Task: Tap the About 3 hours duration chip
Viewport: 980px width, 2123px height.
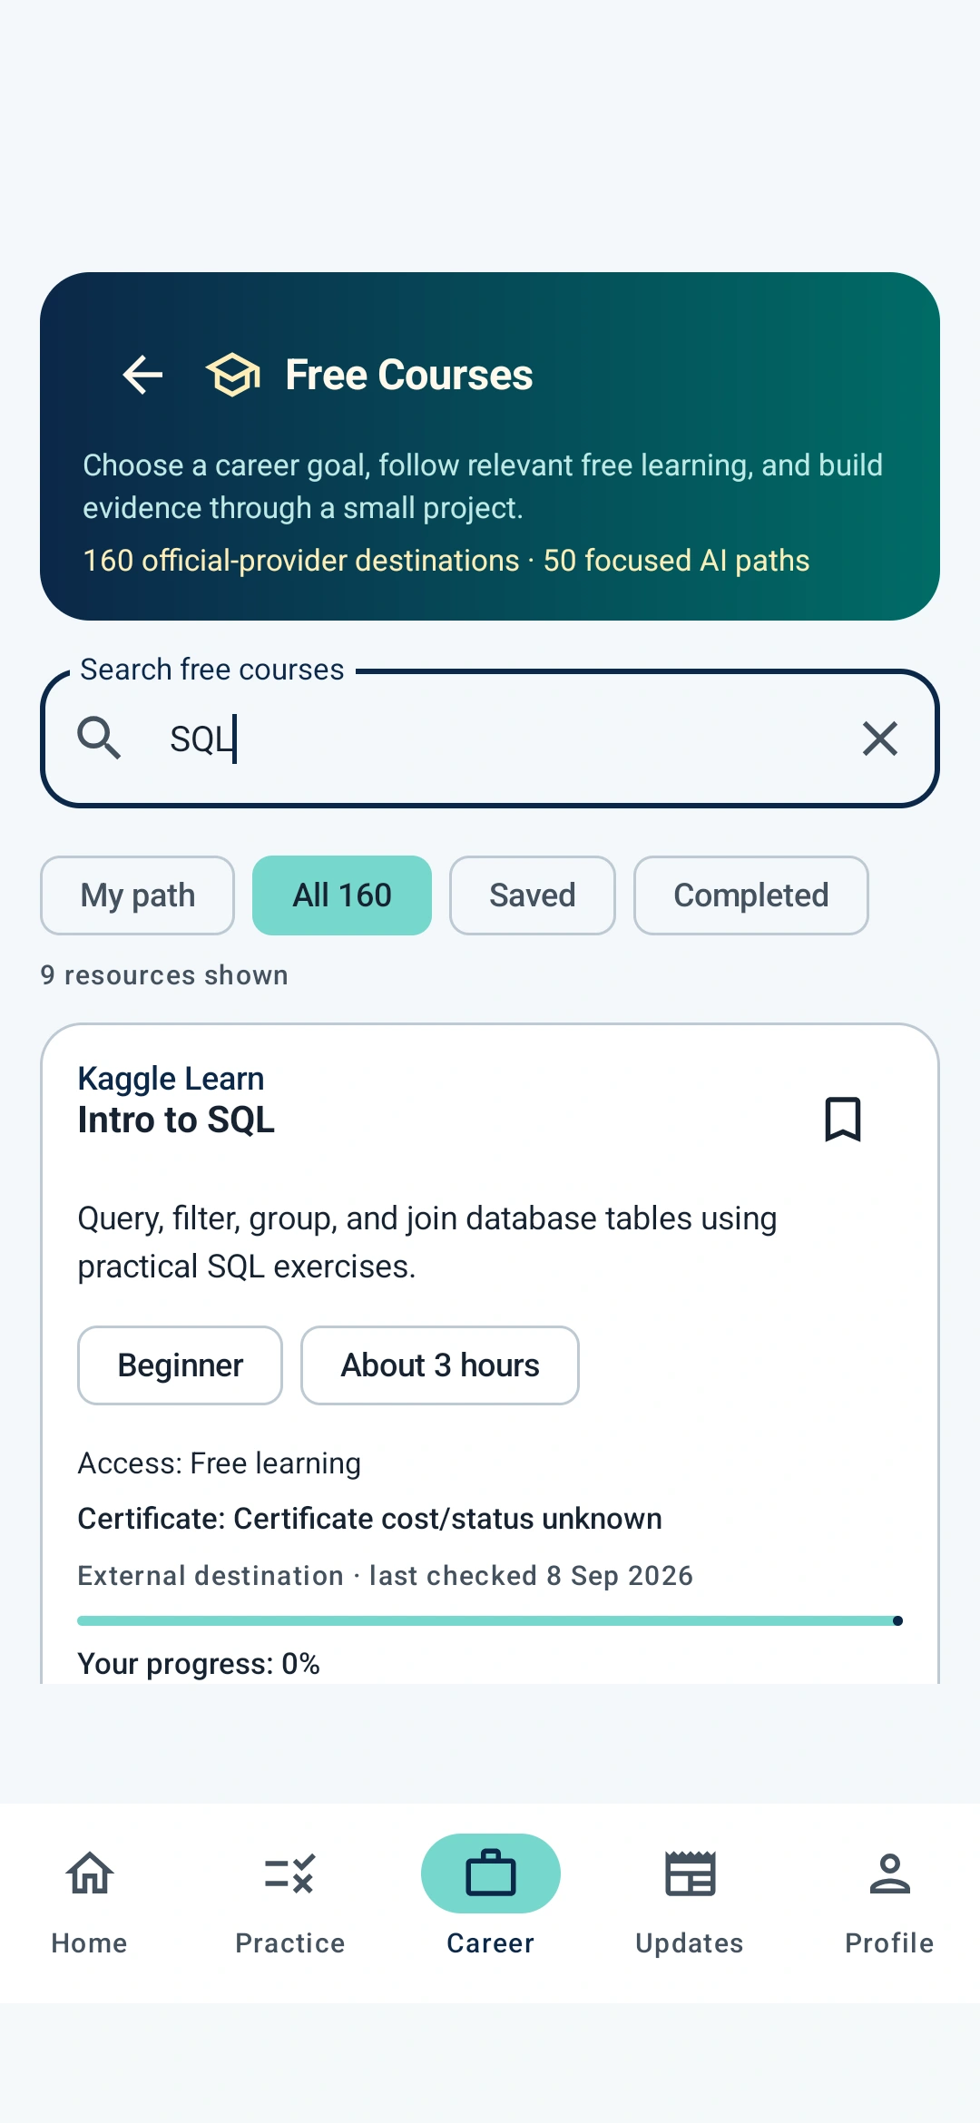Action: pos(440,1365)
